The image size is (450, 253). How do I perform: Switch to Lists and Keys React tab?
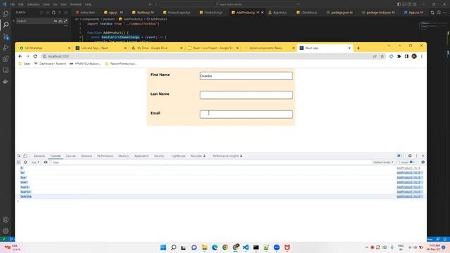click(x=101, y=48)
